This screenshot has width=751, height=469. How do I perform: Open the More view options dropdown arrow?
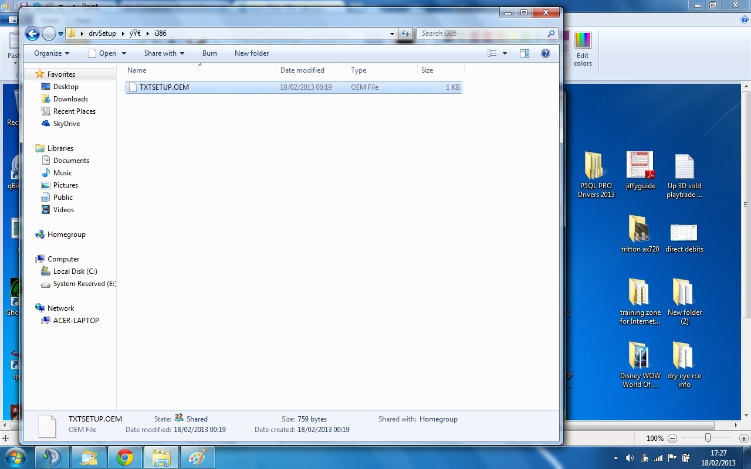pyautogui.click(x=505, y=53)
